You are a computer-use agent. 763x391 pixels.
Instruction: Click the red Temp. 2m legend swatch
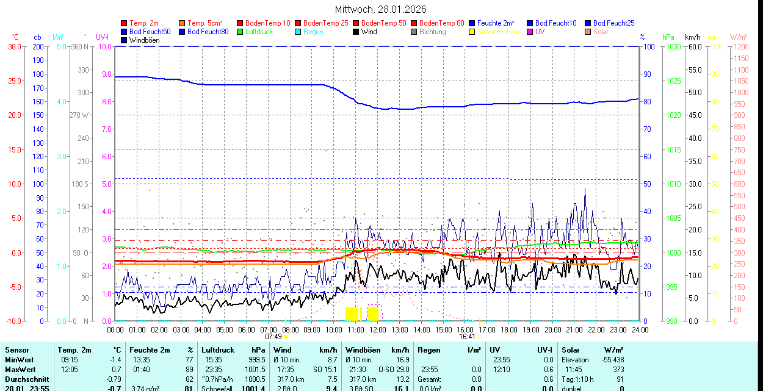click(125, 23)
